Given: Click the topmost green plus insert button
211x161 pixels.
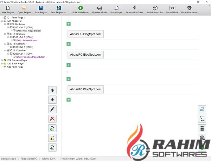Looking at the screenshot, I should coord(69,24).
